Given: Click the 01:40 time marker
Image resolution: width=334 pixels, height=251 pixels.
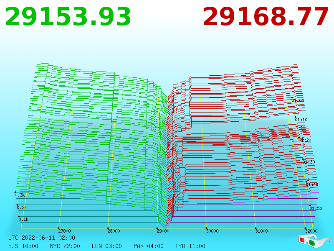Looking at the screenshot, I should (x=312, y=184).
